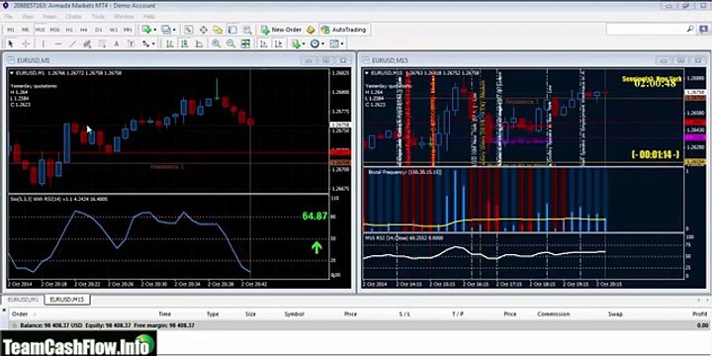Open the Indicators list icon
Screen dimensions: 712x356
click(x=296, y=44)
